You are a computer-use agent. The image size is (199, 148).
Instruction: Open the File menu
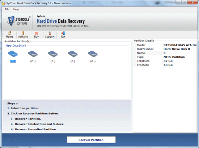click(x=7, y=9)
